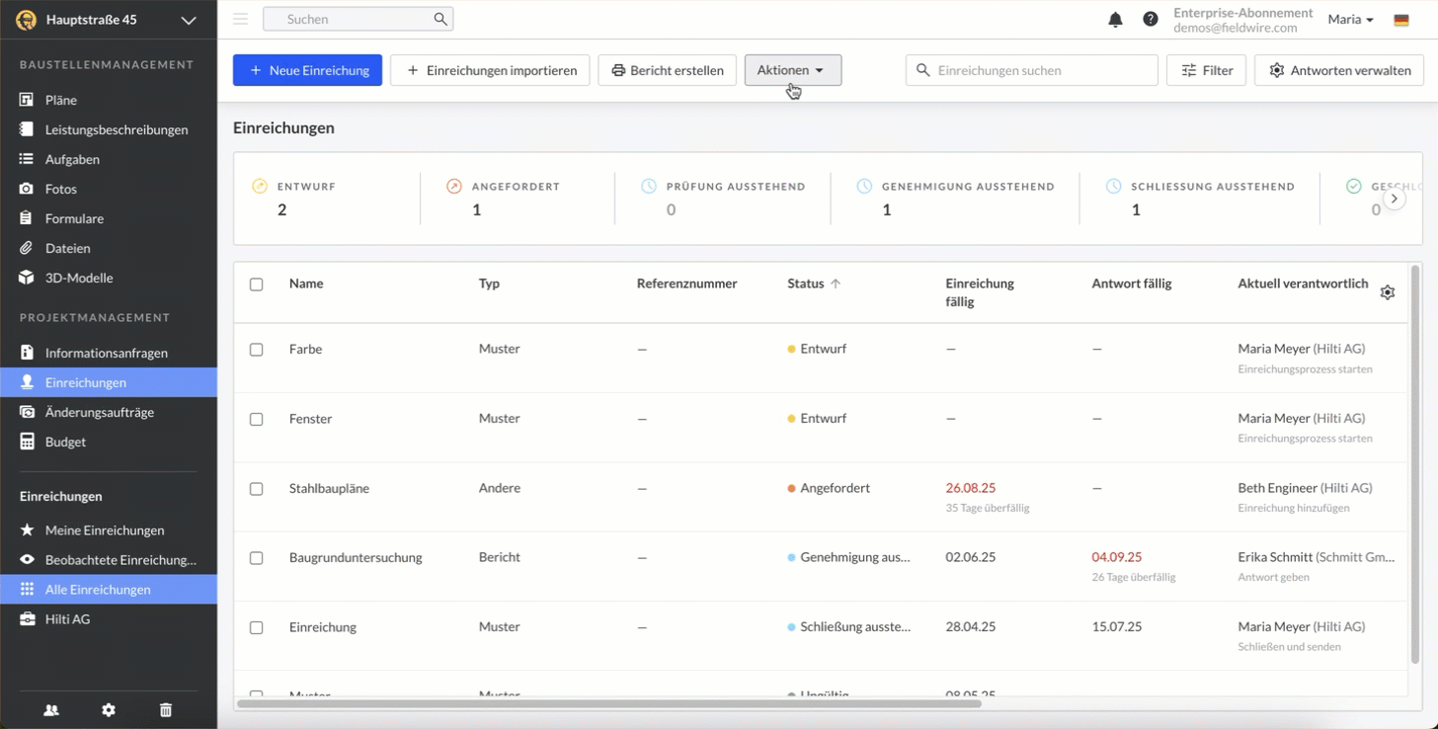The width and height of the screenshot is (1438, 729).
Task: Open trash icon in sidebar footer
Action: [x=166, y=710]
